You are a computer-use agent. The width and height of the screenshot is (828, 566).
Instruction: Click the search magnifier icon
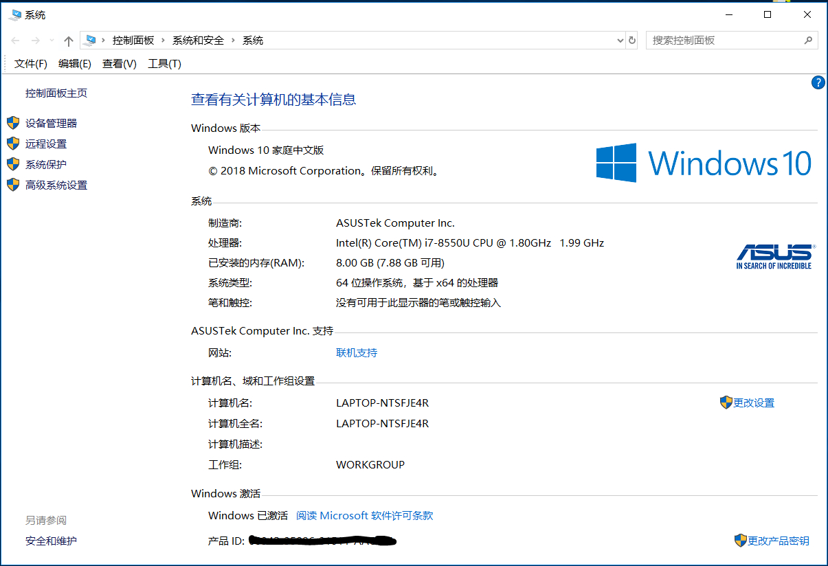point(809,41)
